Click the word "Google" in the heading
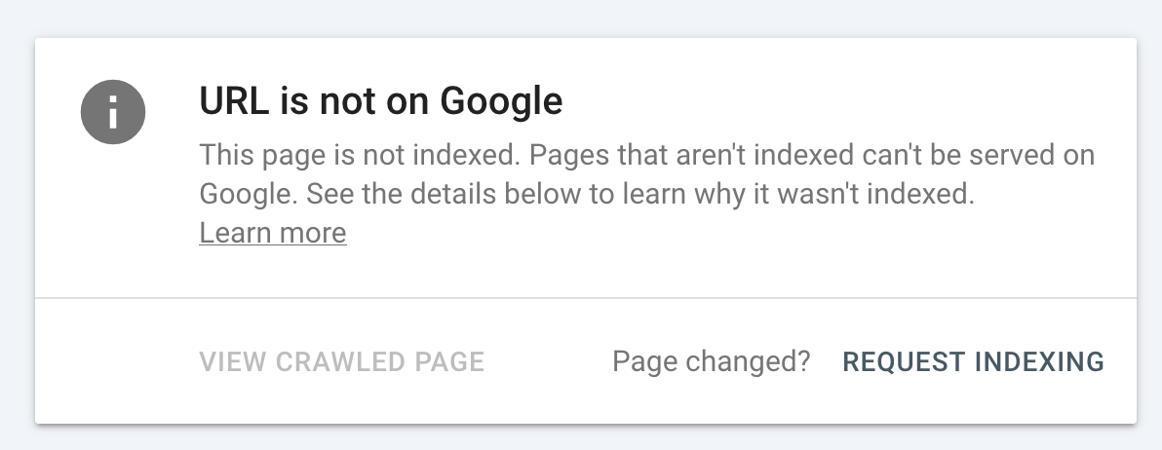This screenshot has width=1162, height=450. (x=501, y=100)
